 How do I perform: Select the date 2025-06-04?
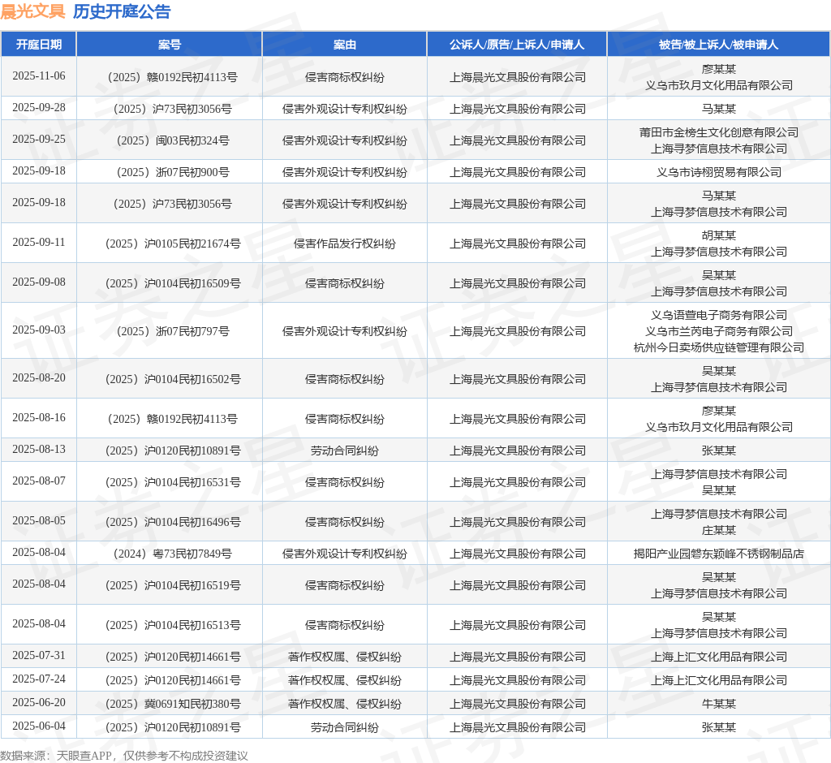click(x=39, y=726)
